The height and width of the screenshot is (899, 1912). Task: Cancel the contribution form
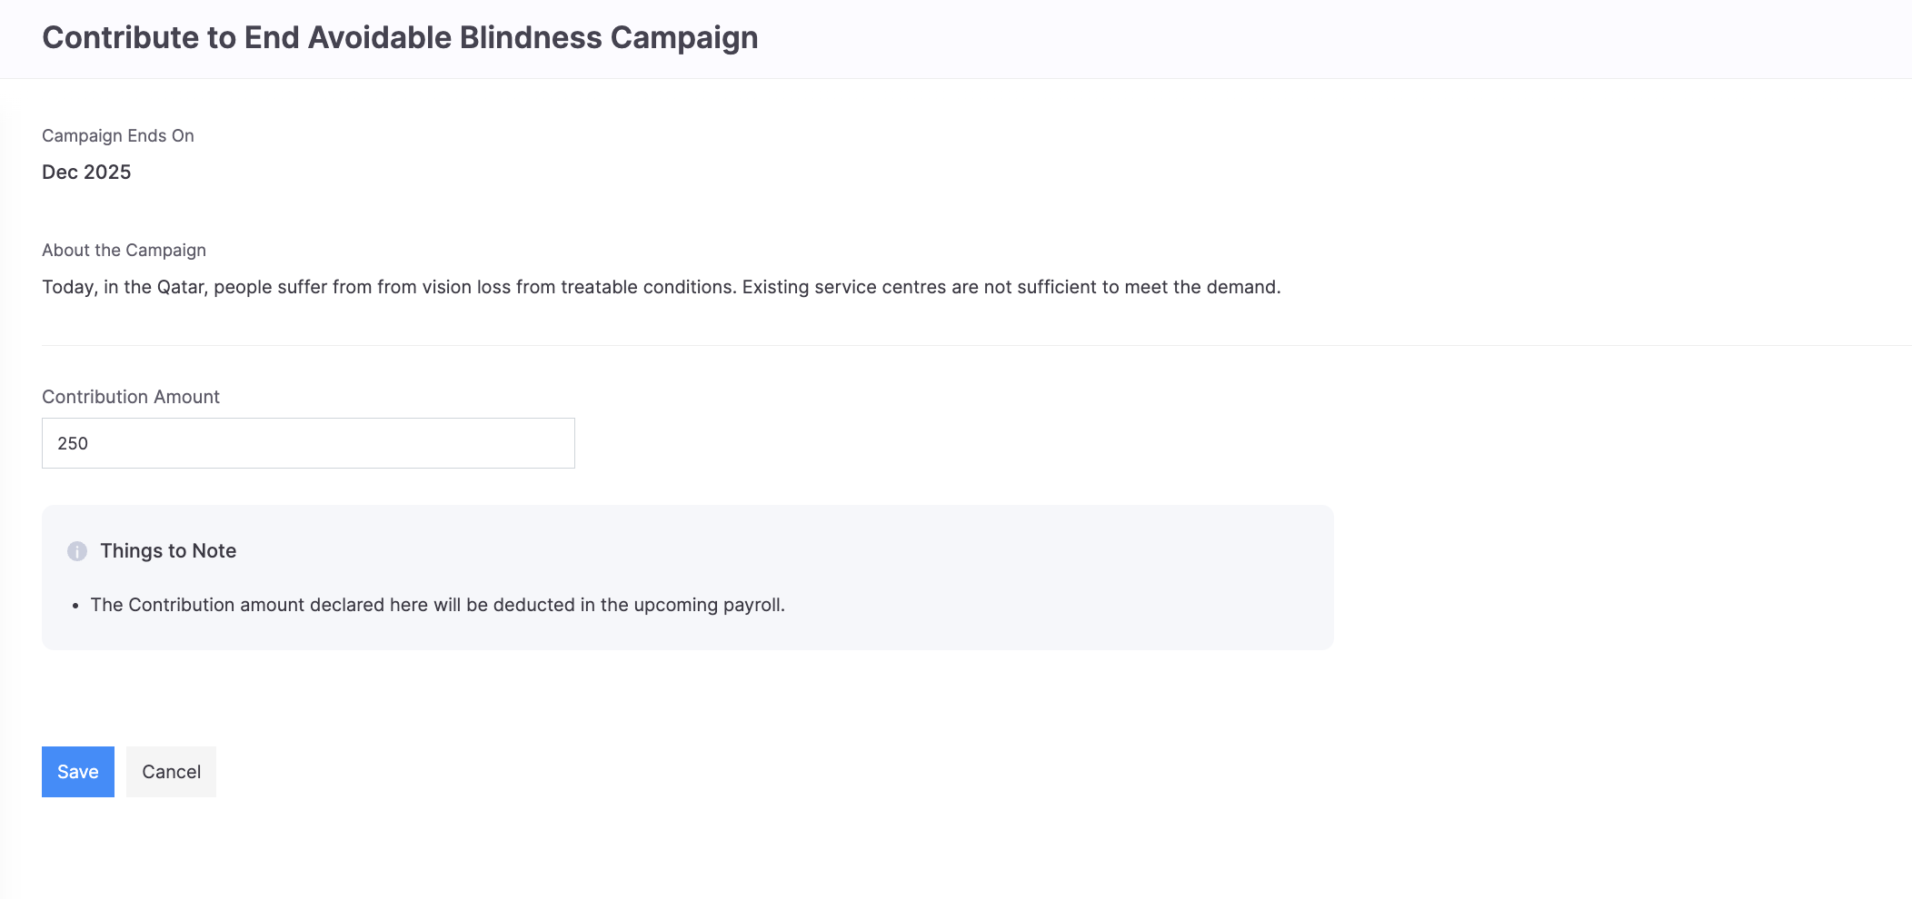171,772
